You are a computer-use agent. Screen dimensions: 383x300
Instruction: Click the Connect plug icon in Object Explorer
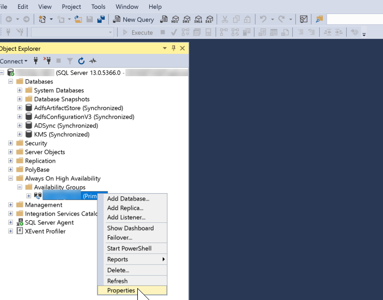pos(36,61)
